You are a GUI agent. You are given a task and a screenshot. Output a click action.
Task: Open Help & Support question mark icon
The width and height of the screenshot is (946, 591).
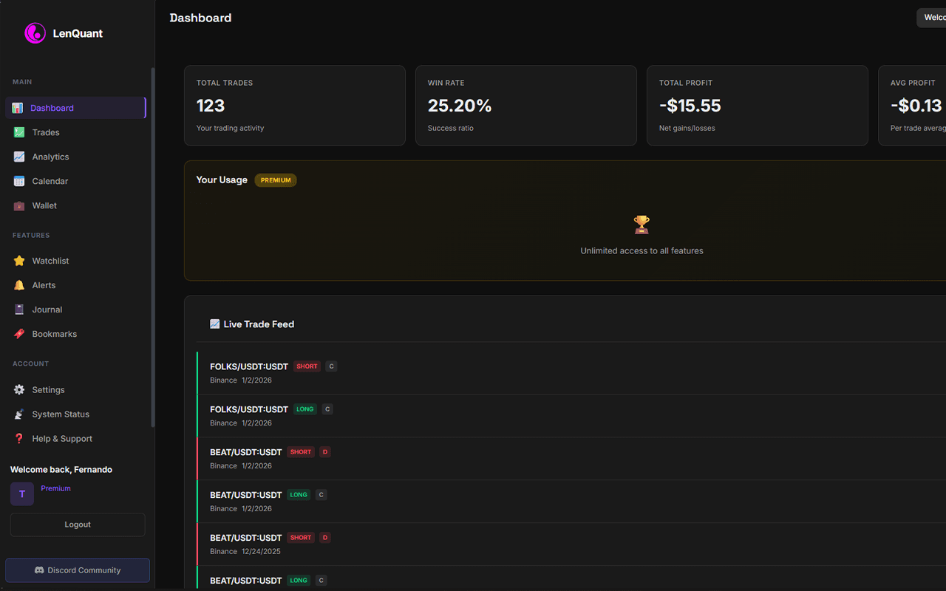(x=17, y=438)
